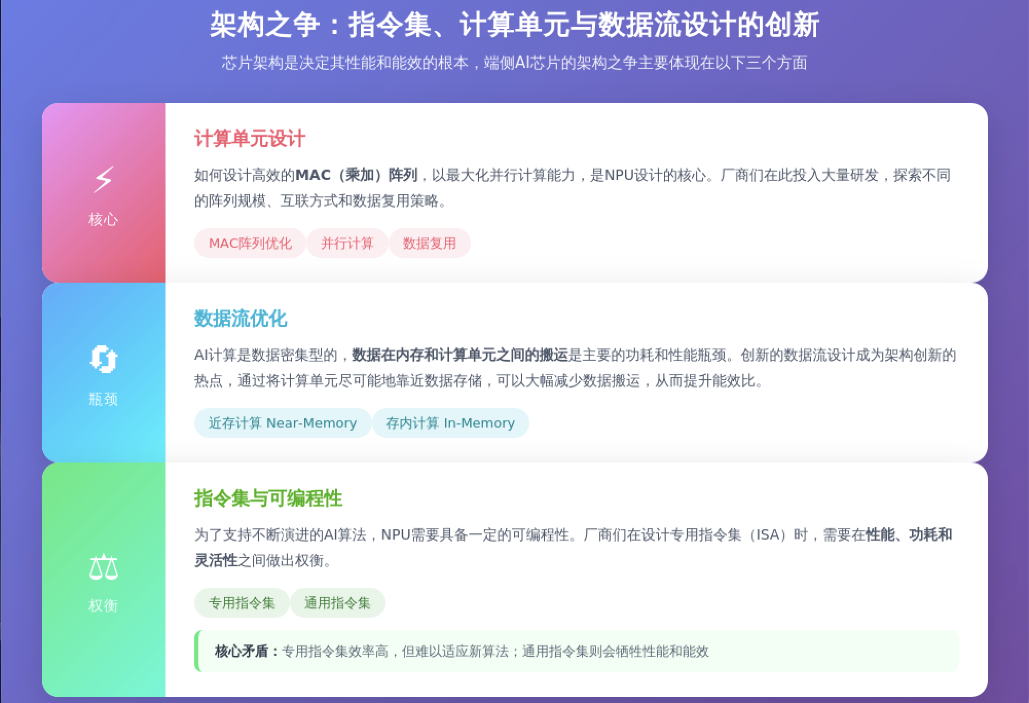Viewport: 1029px width, 703px height.
Task: Click the 瓶颈 label in blue panel
Action: pos(103,399)
